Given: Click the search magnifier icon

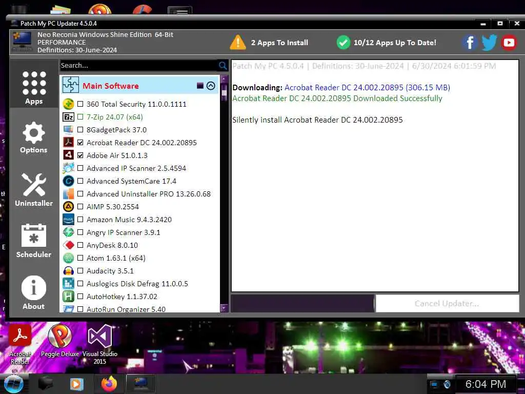Looking at the screenshot, I should [223, 65].
